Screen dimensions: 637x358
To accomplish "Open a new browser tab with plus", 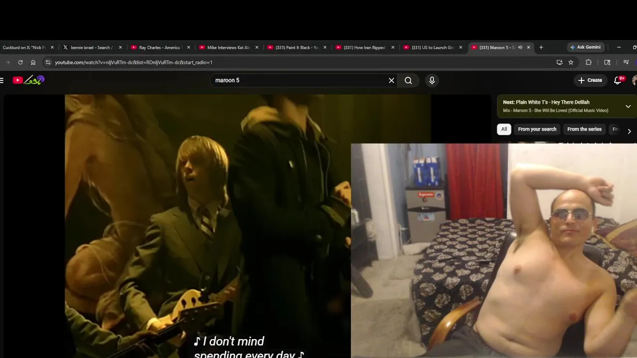I will pyautogui.click(x=541, y=47).
